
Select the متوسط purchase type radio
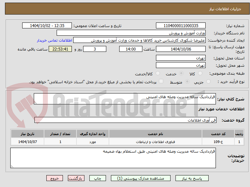pos(187,82)
